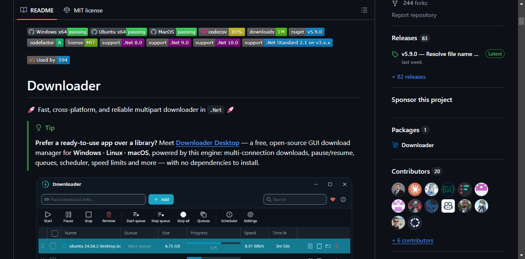Open the Releases 83 heading link
The height and width of the screenshot is (259, 525).
tap(410, 38)
